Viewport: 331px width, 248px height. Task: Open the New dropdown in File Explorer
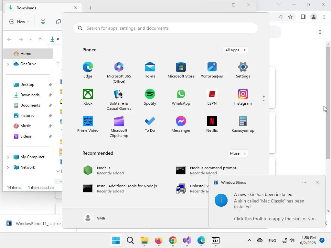19,22
